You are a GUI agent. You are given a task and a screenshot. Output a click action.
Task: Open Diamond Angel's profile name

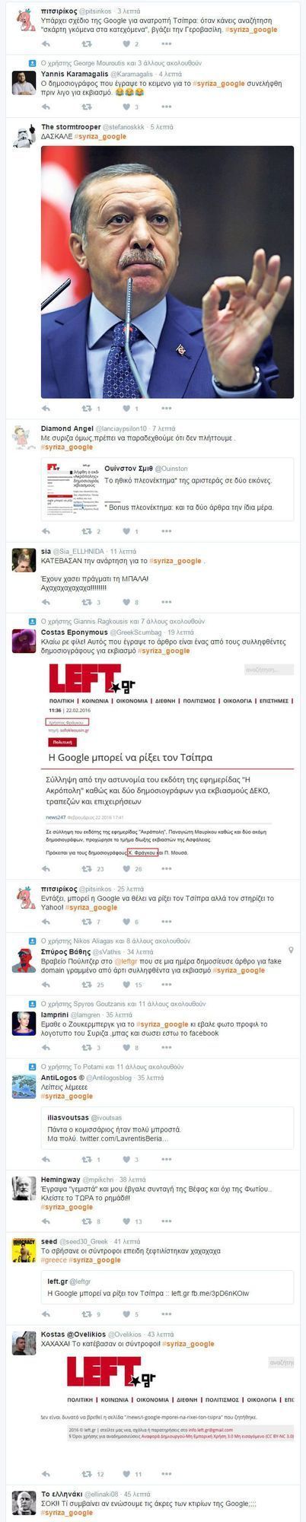pyautogui.click(x=67, y=428)
